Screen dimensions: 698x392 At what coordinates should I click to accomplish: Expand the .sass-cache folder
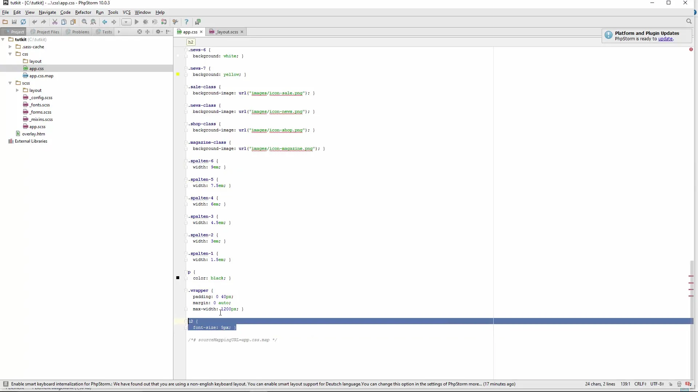pyautogui.click(x=10, y=47)
